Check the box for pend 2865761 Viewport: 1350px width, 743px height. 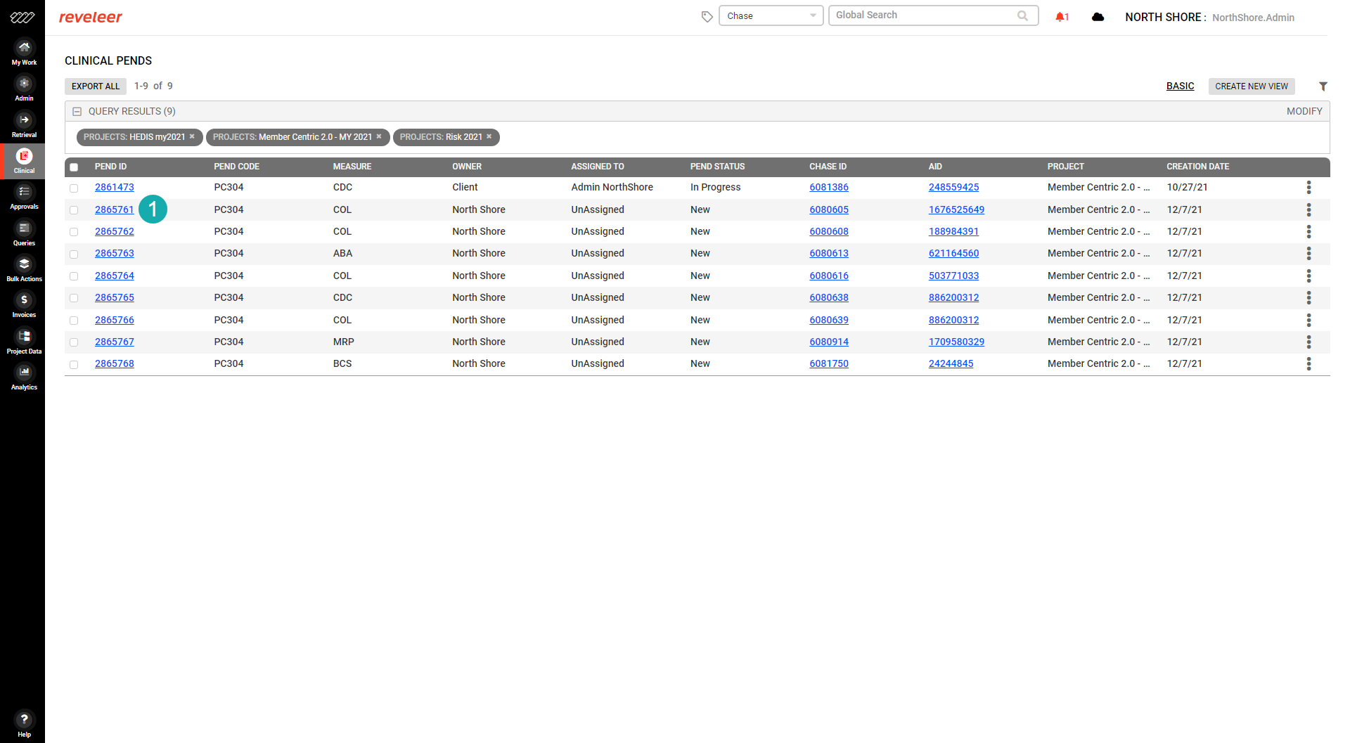[74, 210]
